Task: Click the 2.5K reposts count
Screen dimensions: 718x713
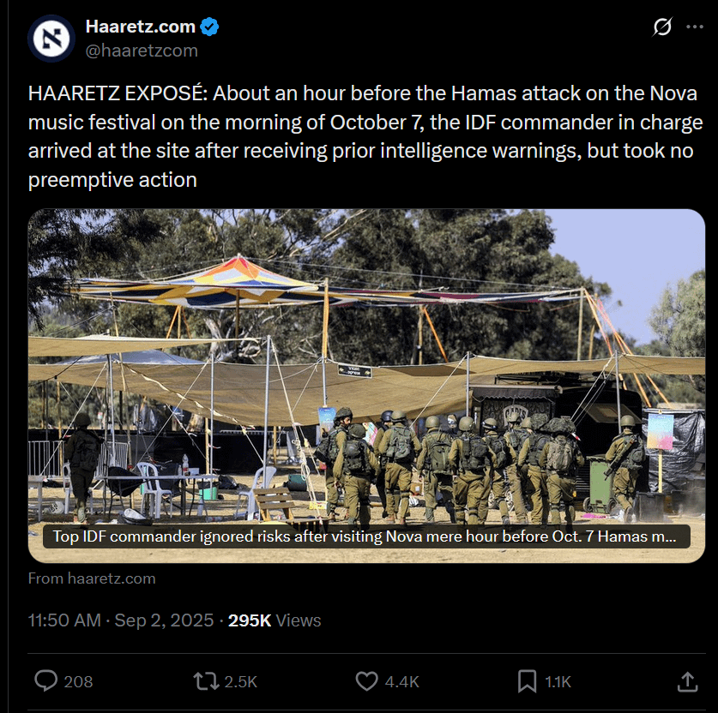Action: [x=241, y=682]
